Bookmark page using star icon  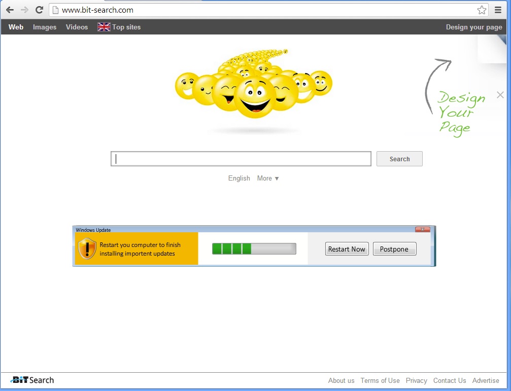[482, 10]
